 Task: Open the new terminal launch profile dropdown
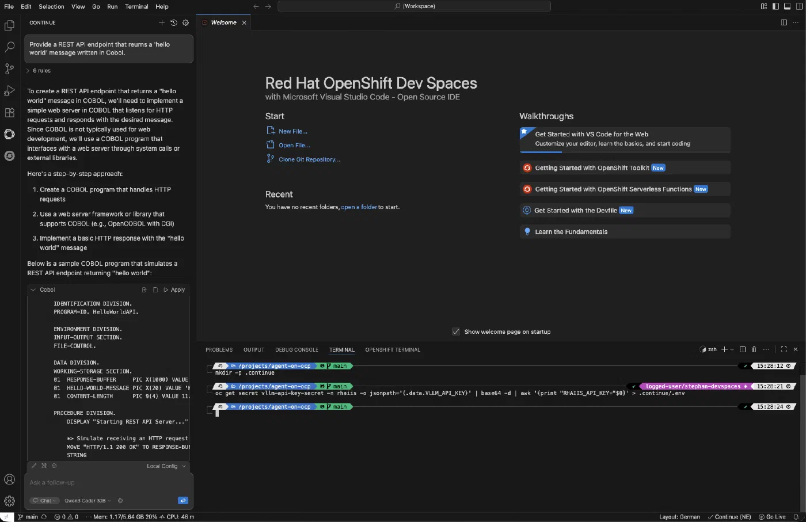732,349
